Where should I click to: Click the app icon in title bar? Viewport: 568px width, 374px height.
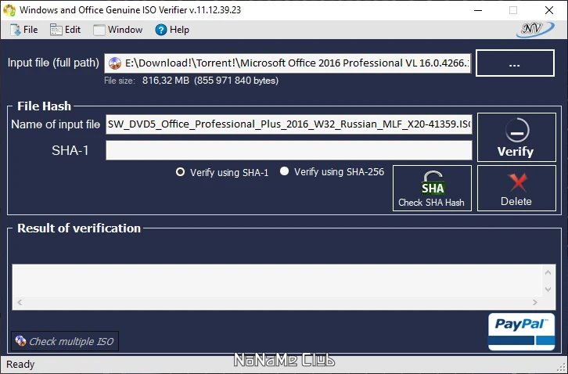pos(9,10)
